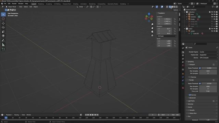Enable the Motion Blur checkbox

(189, 113)
